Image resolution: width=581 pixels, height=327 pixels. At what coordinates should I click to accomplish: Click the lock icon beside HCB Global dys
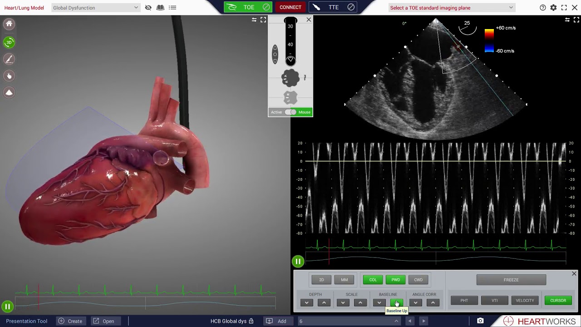tap(251, 321)
